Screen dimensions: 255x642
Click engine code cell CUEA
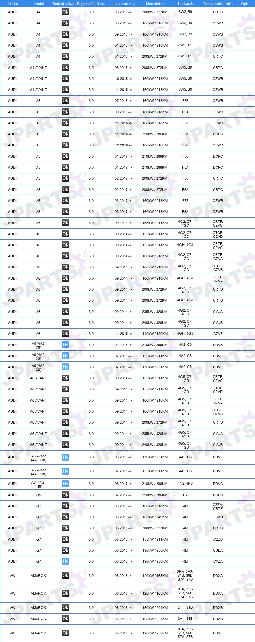pyautogui.click(x=218, y=550)
